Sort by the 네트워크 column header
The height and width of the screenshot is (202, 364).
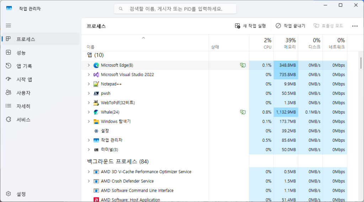(335, 43)
